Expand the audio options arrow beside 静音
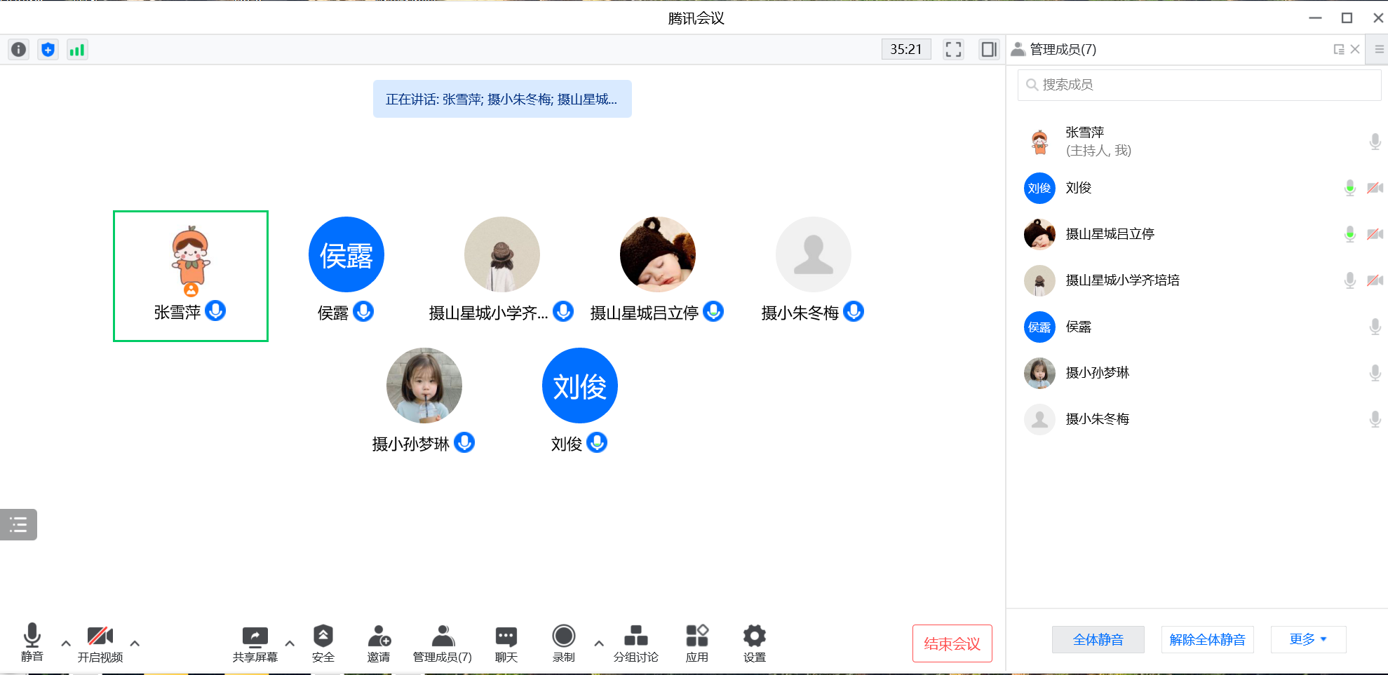 (x=66, y=643)
